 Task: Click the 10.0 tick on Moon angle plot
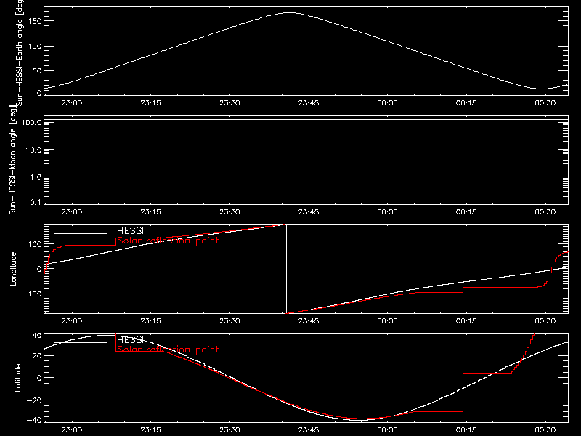(33, 150)
